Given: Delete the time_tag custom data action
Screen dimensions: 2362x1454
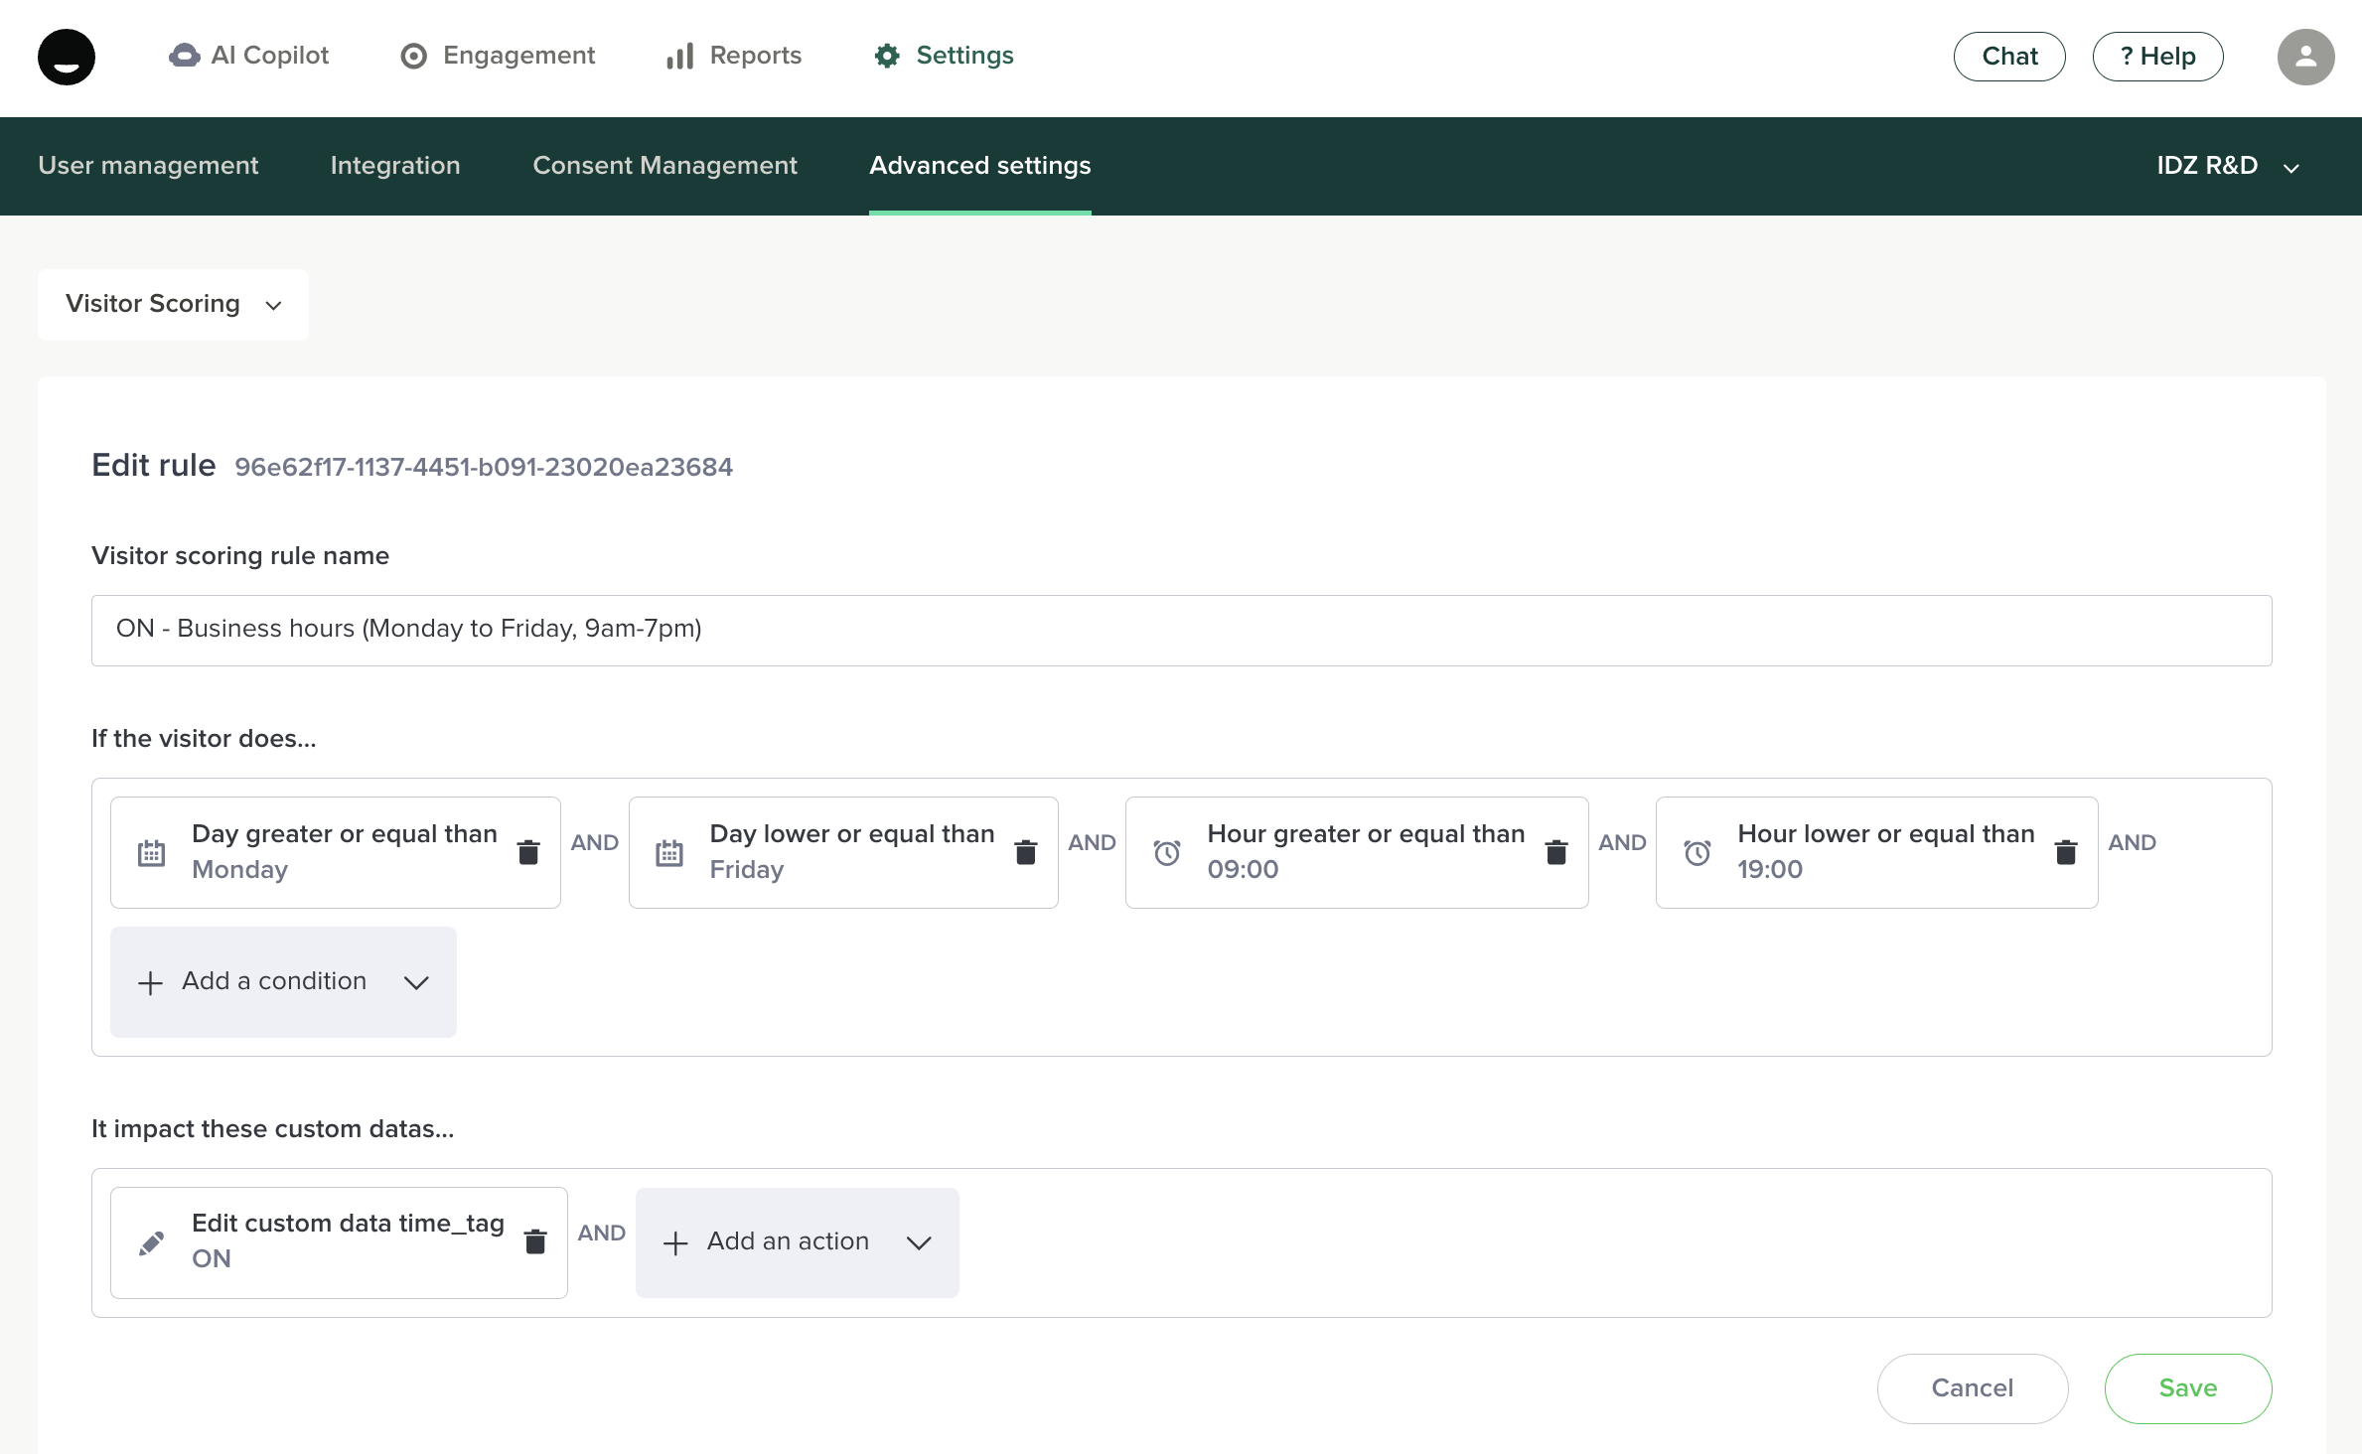Looking at the screenshot, I should [535, 1241].
